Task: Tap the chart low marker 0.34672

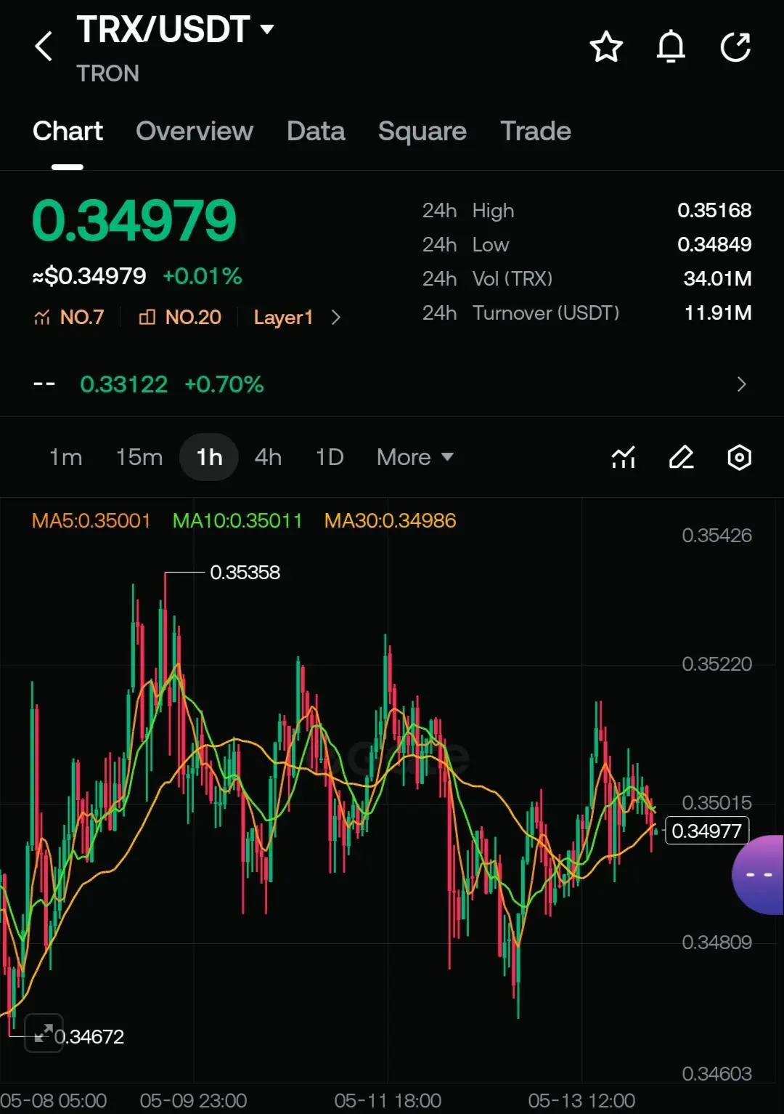Action: point(89,1036)
